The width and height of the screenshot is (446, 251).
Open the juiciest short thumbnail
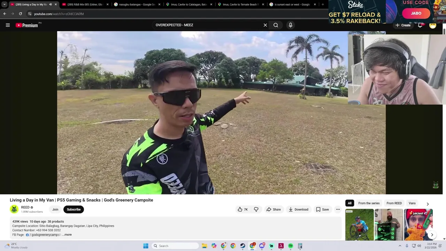click(418, 225)
